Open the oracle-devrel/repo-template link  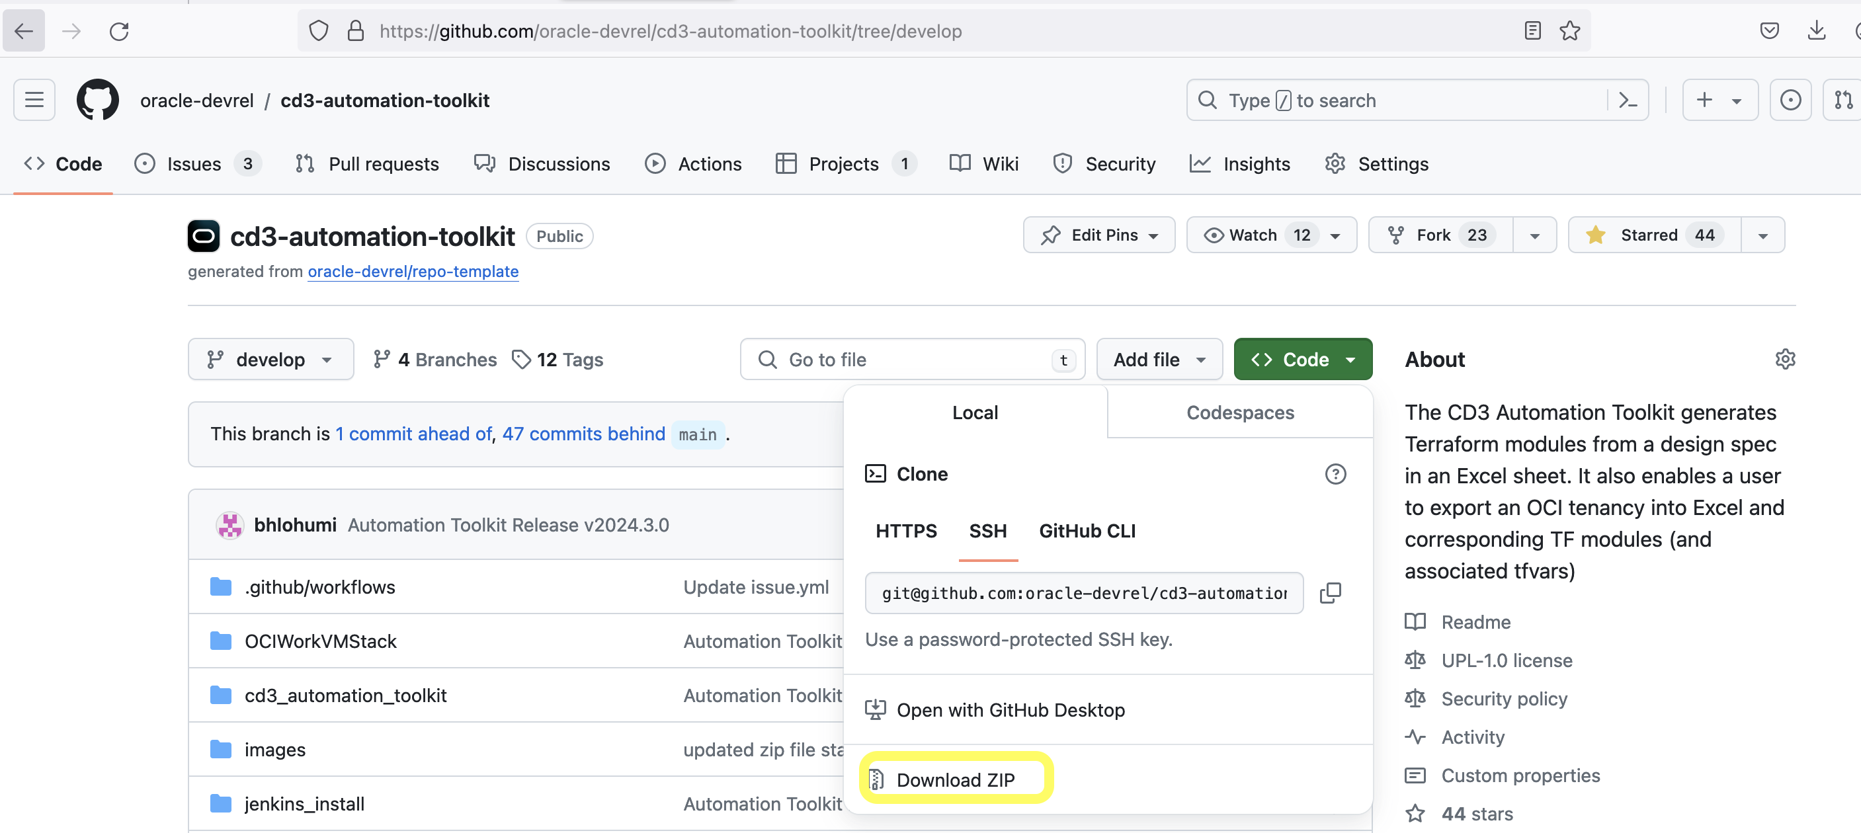[x=413, y=271]
